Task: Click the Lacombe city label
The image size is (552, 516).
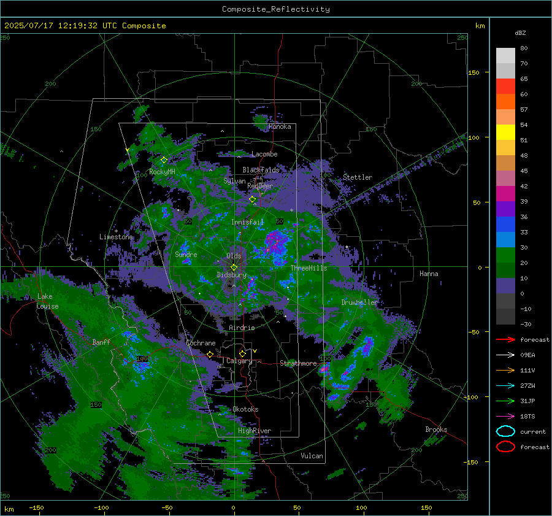Action: coord(264,154)
